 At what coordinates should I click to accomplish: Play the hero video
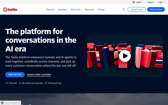(x=125, y=56)
